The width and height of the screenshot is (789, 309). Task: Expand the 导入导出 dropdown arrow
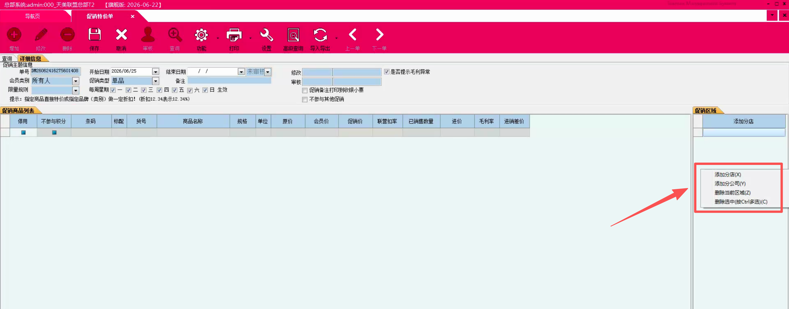[x=337, y=38]
